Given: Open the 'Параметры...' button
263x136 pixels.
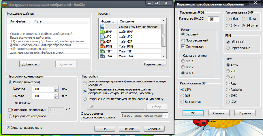Looking at the screenshot, I should (x=154, y=64).
